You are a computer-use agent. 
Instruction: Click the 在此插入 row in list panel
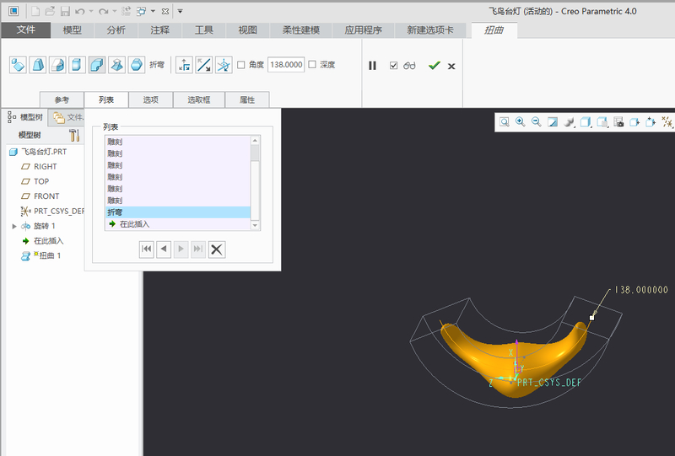click(178, 224)
